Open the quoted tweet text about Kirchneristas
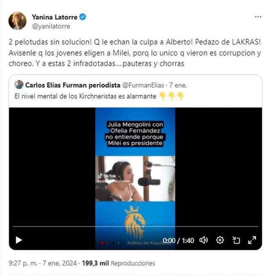Image resolution: width=269 pixels, height=277 pixels. click(x=85, y=96)
